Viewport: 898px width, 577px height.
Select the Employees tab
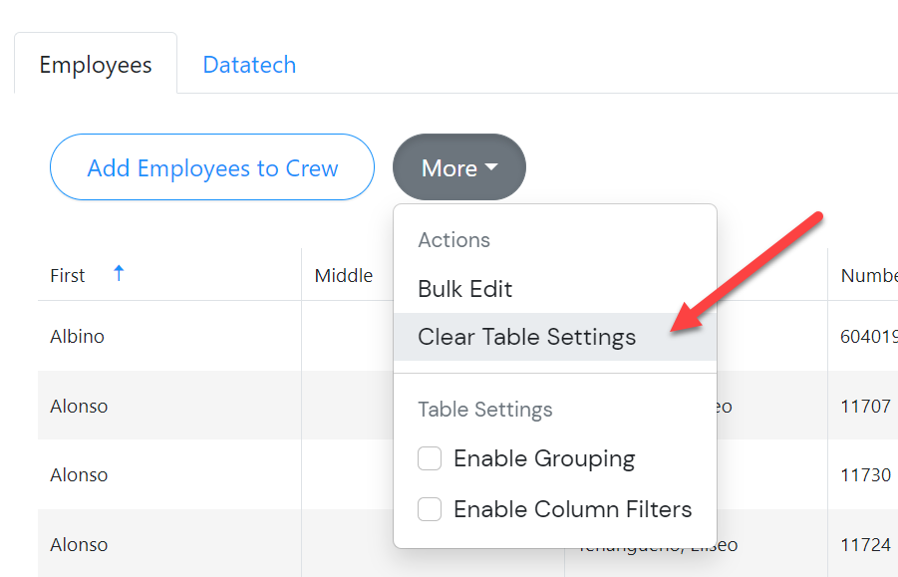[x=96, y=65]
